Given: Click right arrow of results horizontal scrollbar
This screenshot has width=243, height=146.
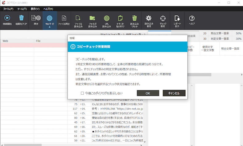Looking at the screenshot, I should click(x=241, y=75).
